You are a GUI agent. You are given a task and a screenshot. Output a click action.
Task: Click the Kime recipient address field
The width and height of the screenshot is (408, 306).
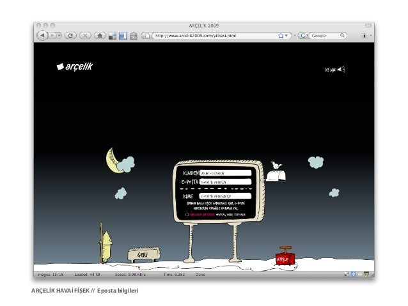coord(225,196)
